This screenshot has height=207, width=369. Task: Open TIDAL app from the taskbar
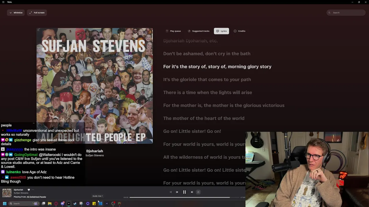point(69,204)
